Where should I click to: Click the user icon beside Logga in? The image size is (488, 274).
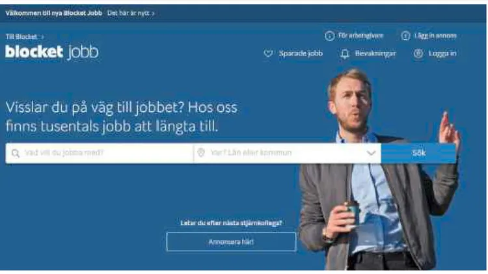tap(418, 53)
